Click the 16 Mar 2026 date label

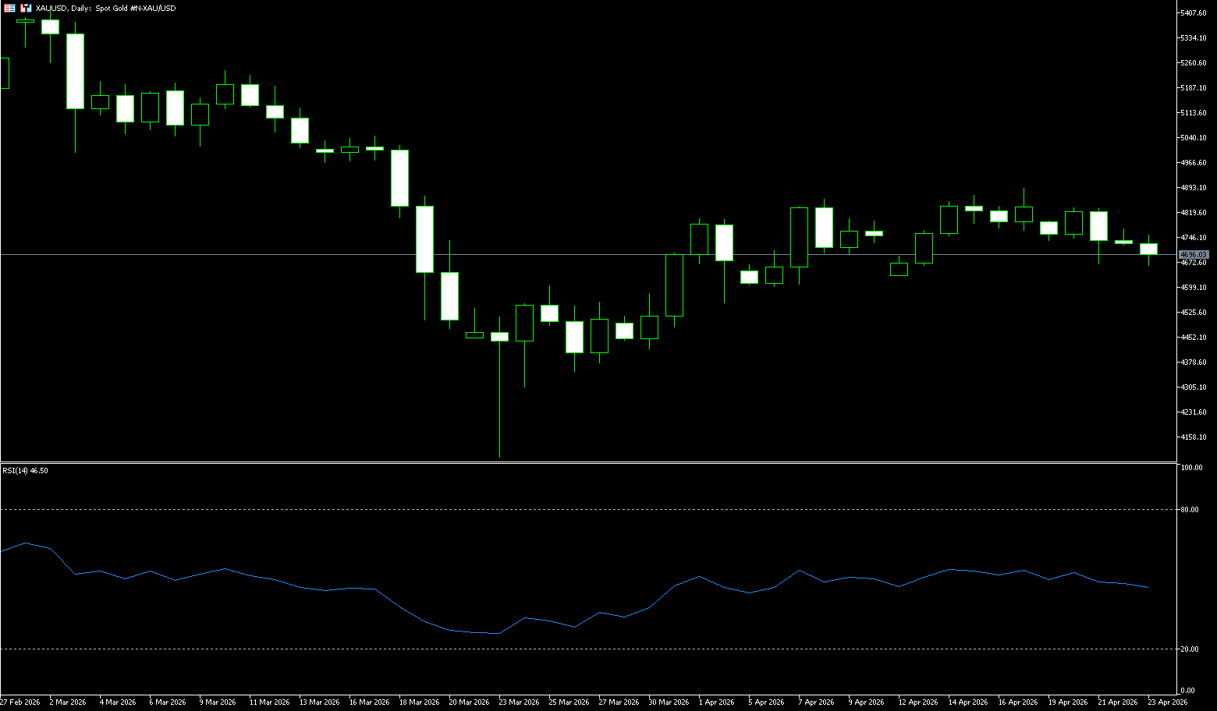click(x=370, y=702)
